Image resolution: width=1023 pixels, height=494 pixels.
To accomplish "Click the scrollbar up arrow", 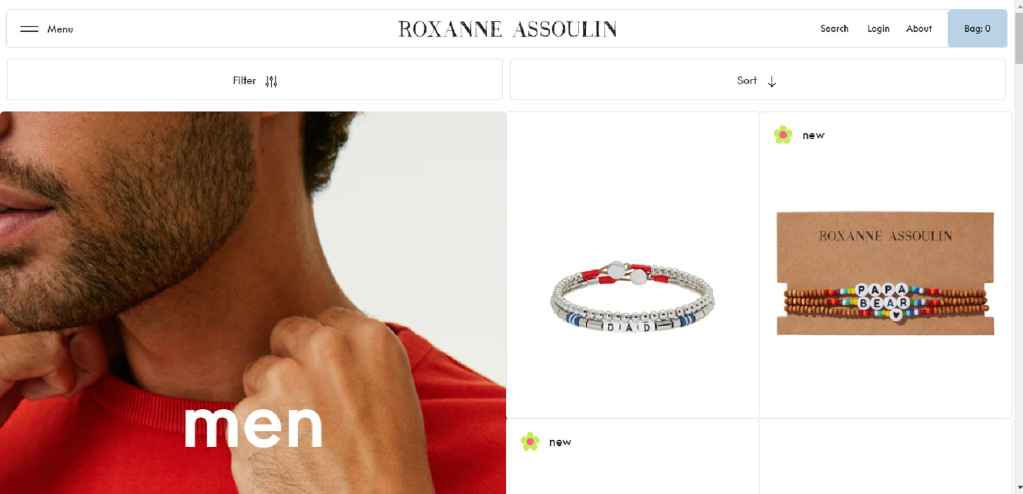I will [1018, 5].
